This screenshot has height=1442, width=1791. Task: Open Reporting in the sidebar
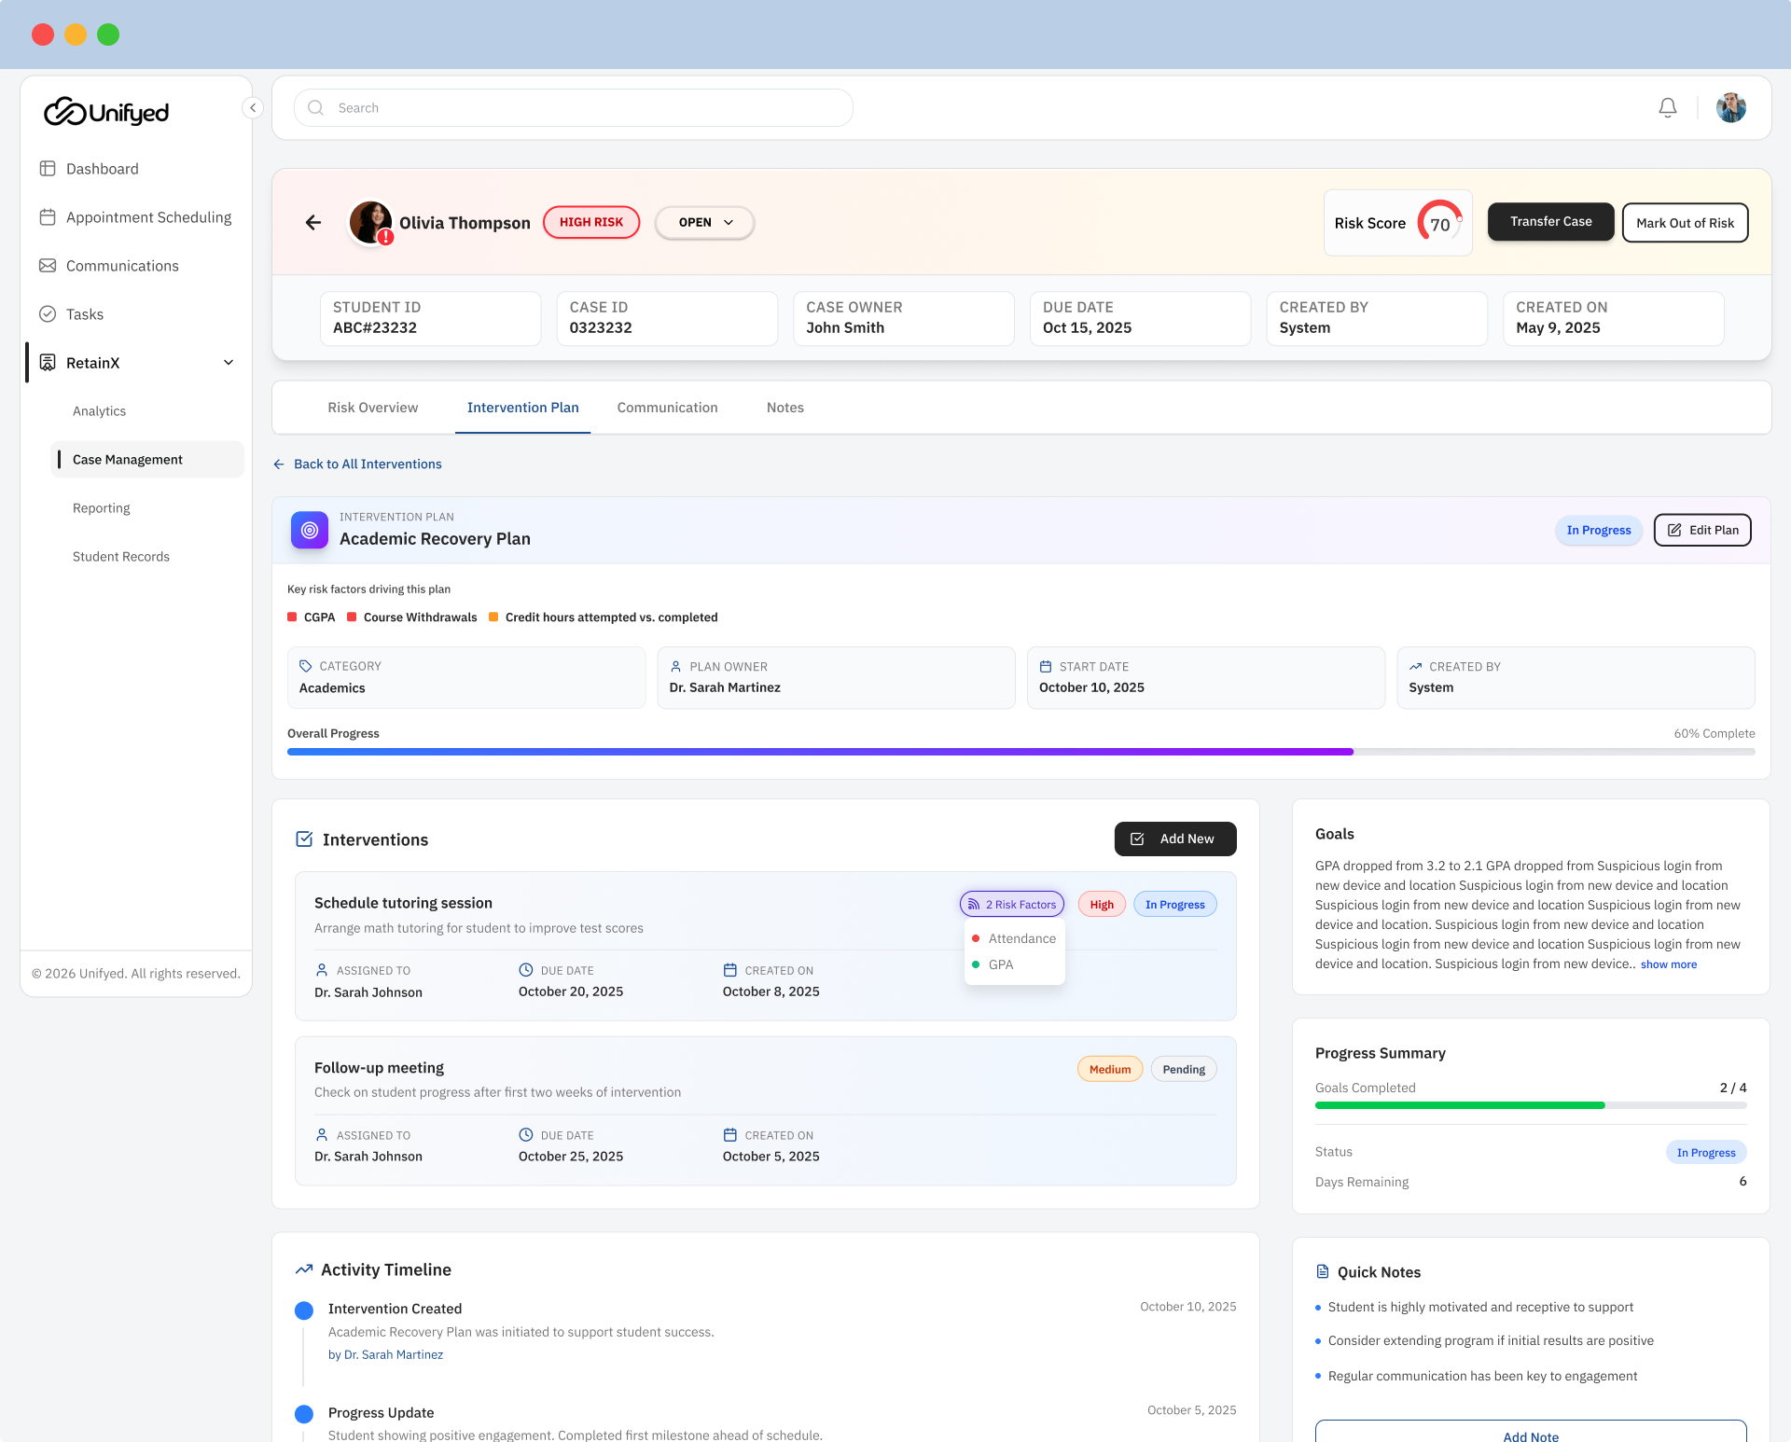click(x=102, y=508)
